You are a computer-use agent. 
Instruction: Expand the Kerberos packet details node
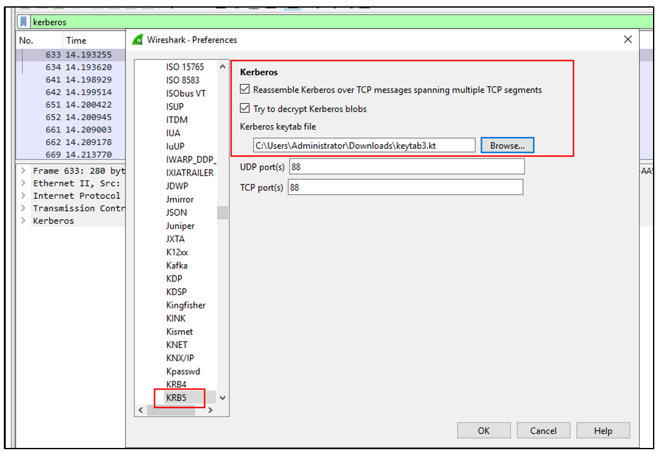point(23,221)
